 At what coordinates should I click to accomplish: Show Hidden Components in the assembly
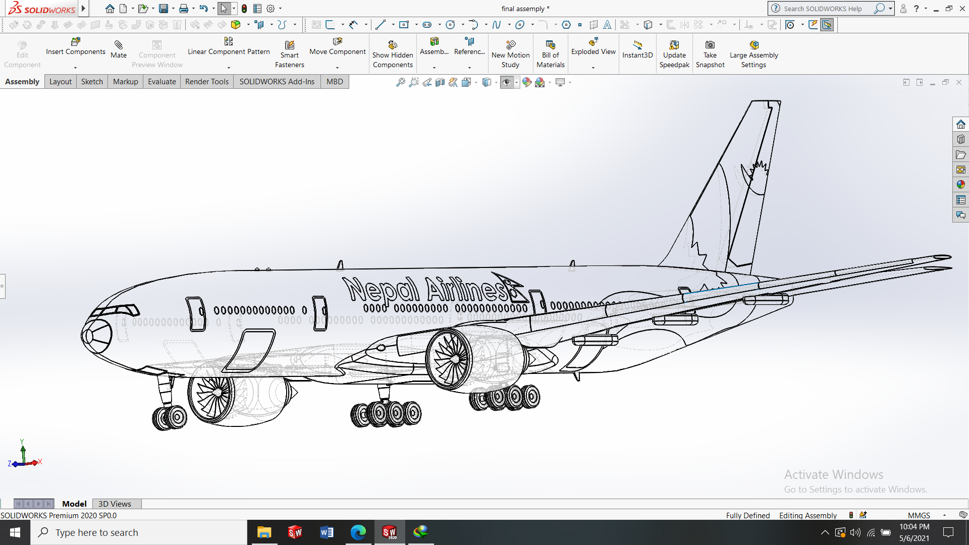tap(393, 54)
